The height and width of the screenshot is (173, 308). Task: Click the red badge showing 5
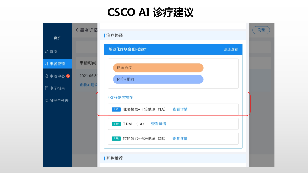68,76
